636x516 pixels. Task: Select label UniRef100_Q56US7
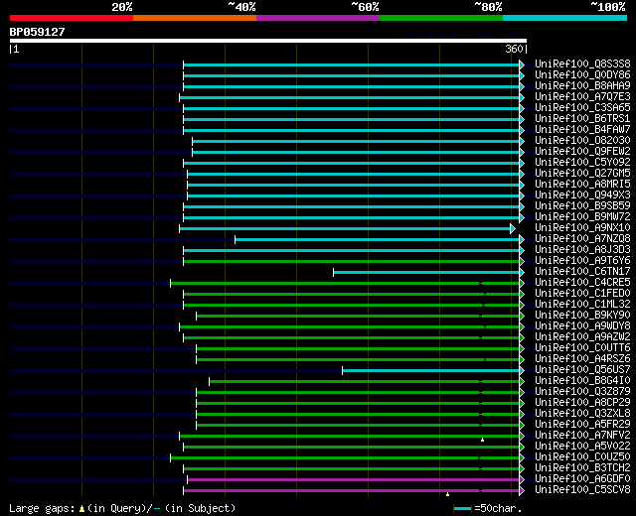582,370
